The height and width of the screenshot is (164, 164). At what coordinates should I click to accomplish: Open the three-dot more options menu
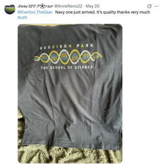coord(156,6)
